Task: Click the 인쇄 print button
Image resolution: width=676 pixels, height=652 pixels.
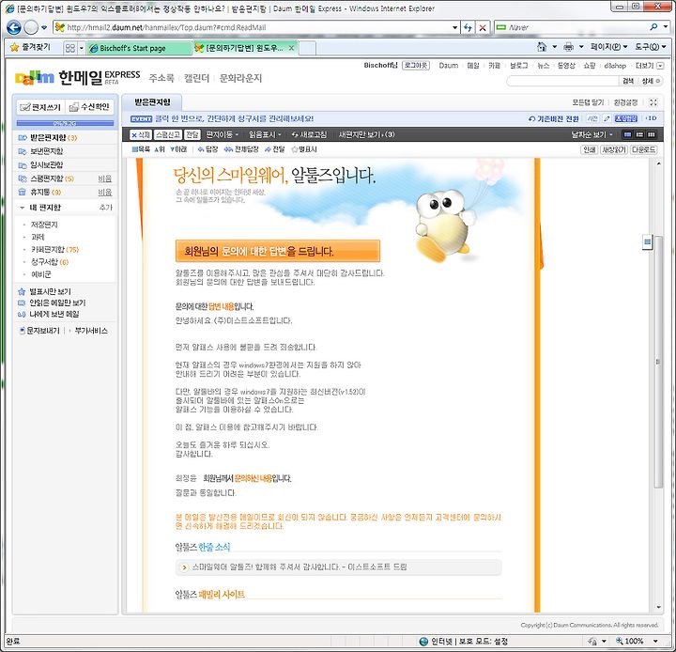Action: (x=589, y=149)
